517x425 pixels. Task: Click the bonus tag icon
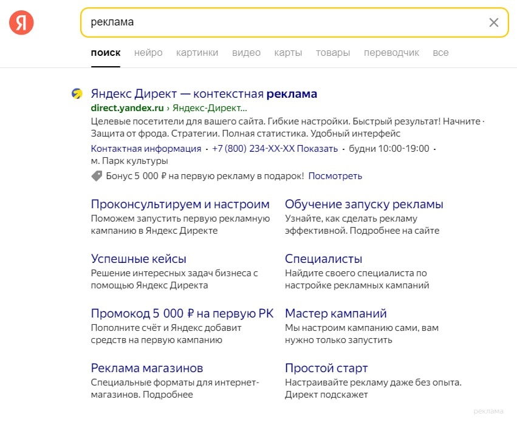pyautogui.click(x=97, y=176)
